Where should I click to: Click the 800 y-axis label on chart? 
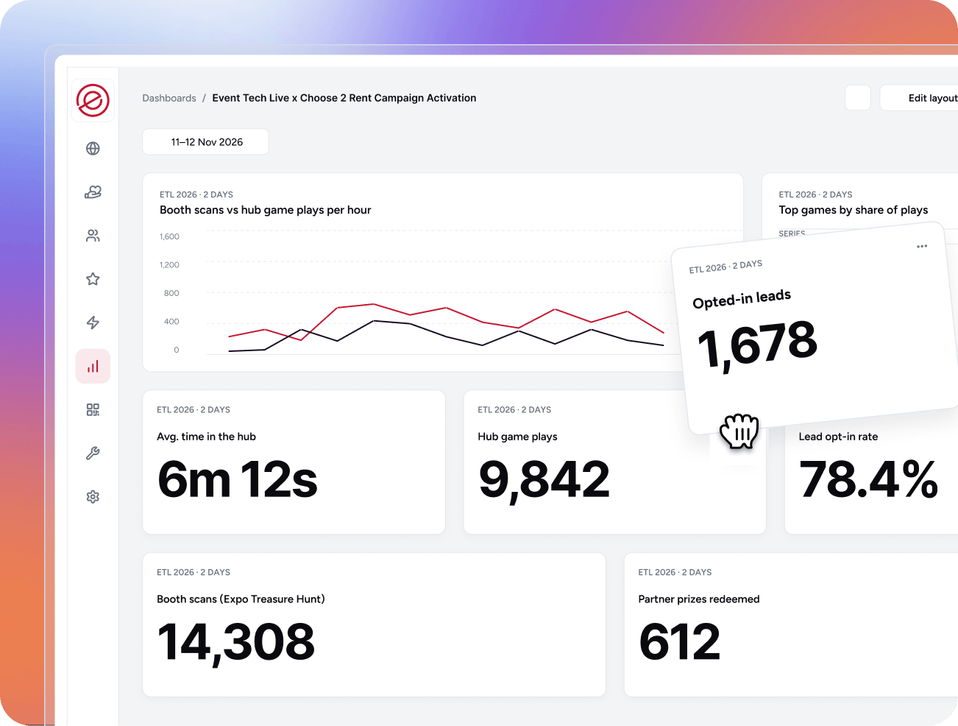coord(171,293)
